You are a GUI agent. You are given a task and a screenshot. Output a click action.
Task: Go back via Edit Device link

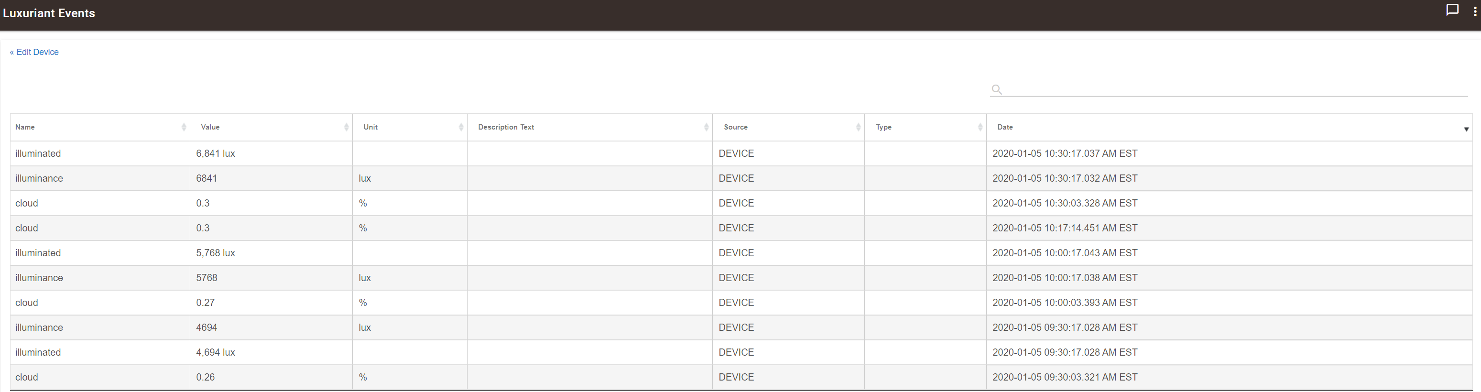click(34, 52)
